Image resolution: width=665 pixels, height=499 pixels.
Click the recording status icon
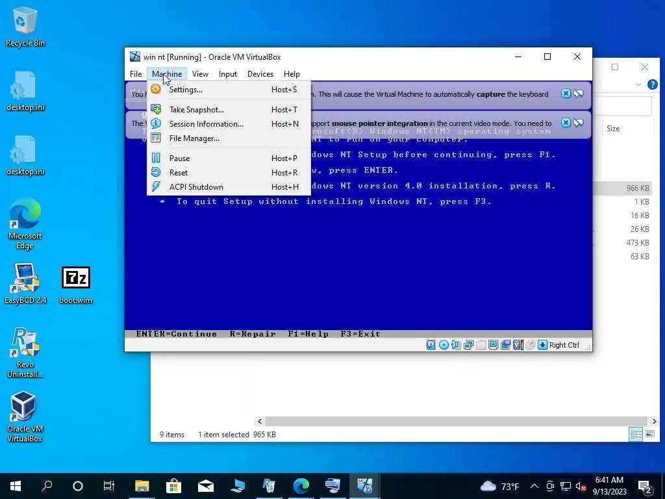tap(505, 345)
